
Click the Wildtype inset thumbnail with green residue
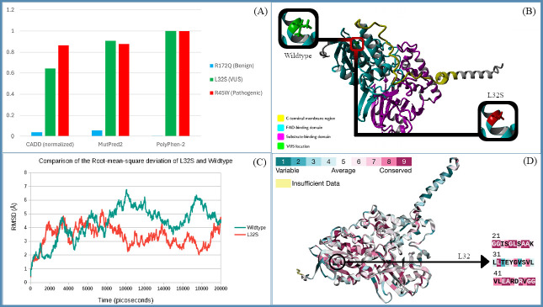click(298, 29)
